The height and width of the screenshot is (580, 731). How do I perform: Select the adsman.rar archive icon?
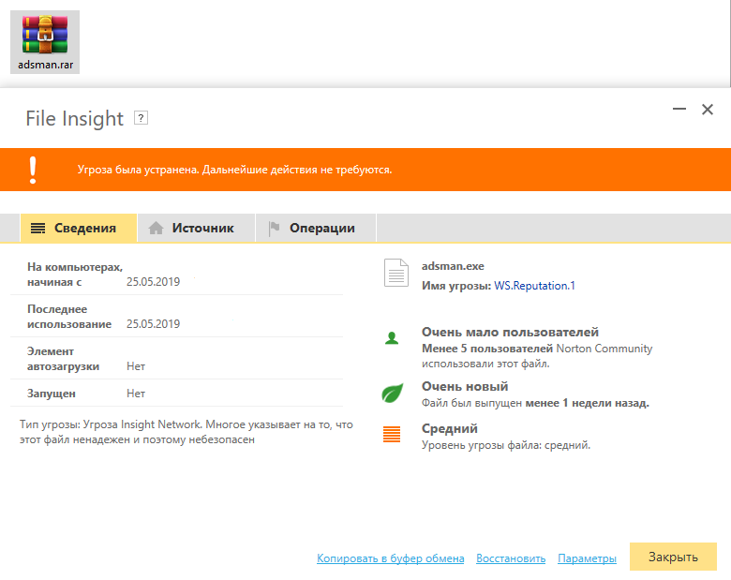pos(45,42)
